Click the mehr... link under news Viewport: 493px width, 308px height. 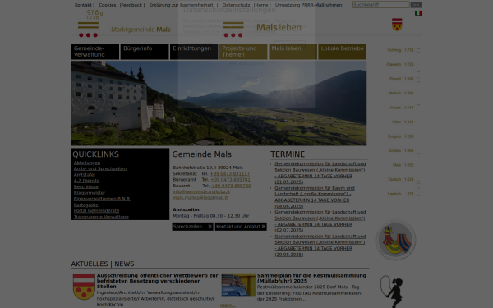click(228, 306)
